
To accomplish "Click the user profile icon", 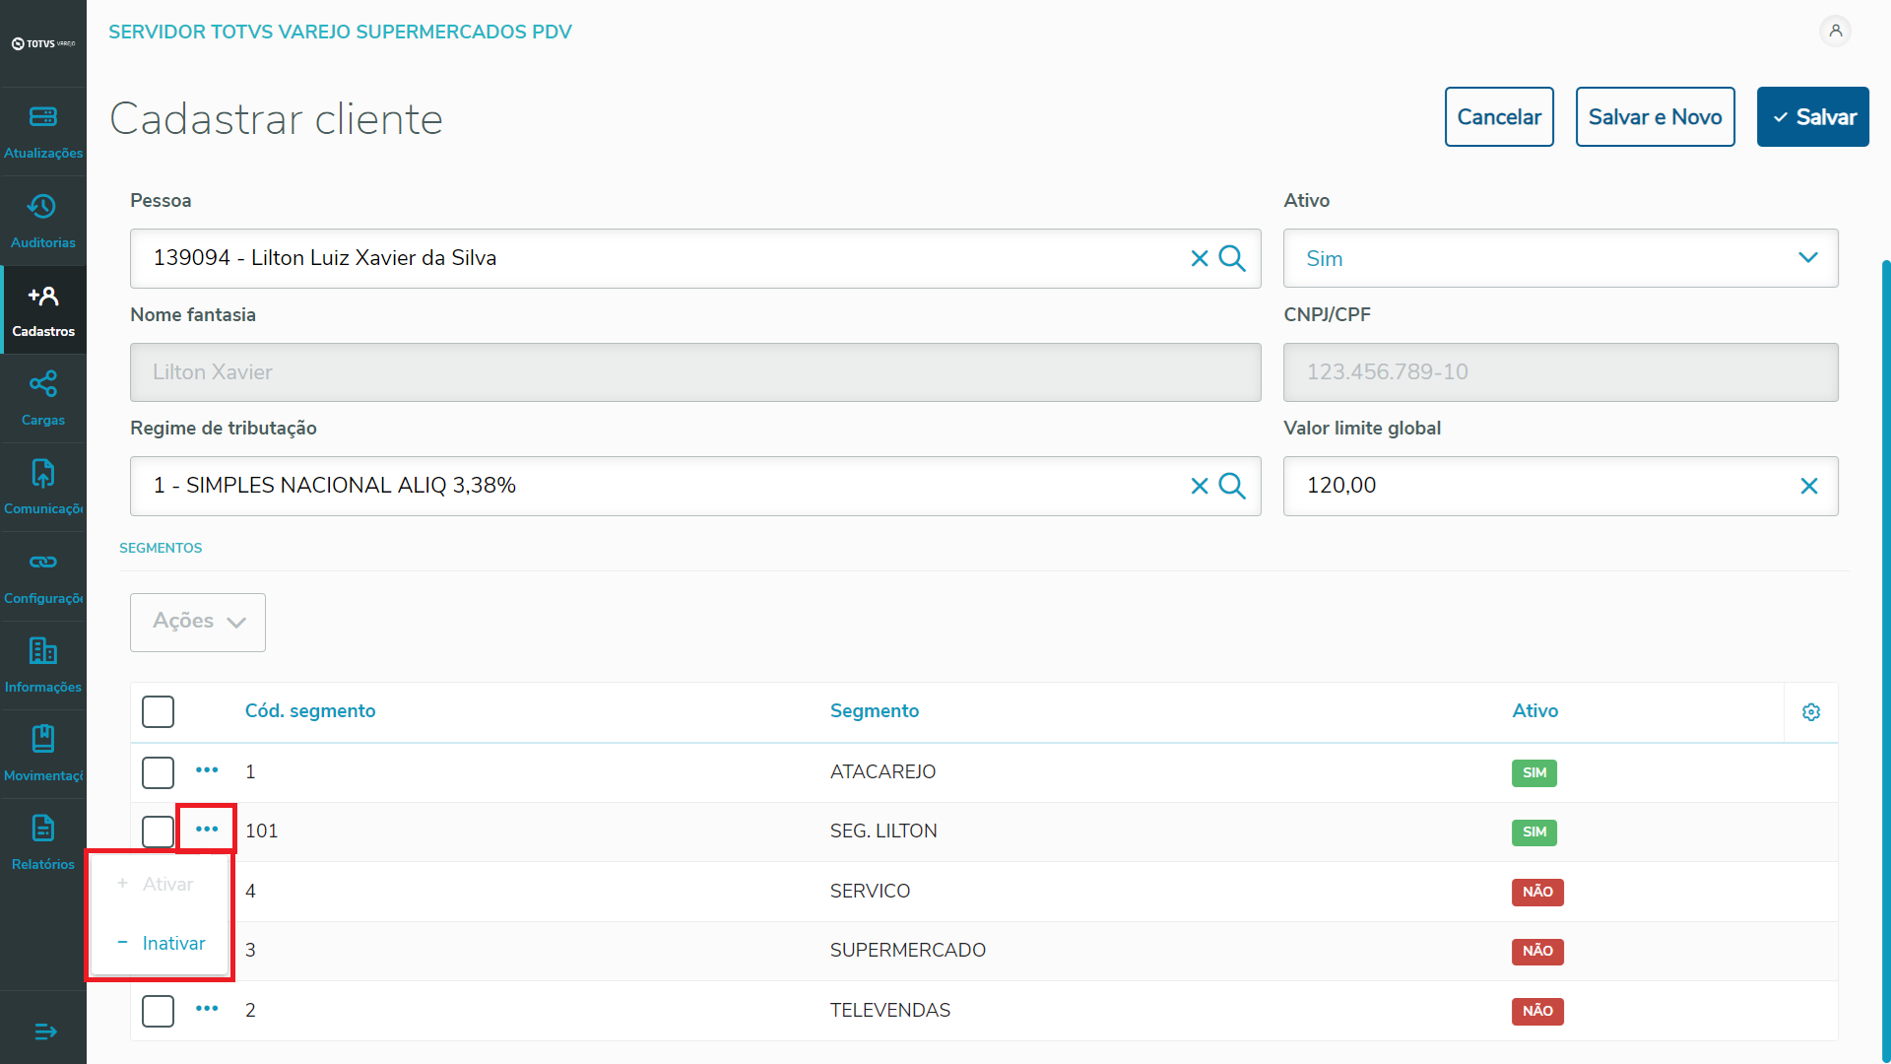I will (x=1835, y=32).
